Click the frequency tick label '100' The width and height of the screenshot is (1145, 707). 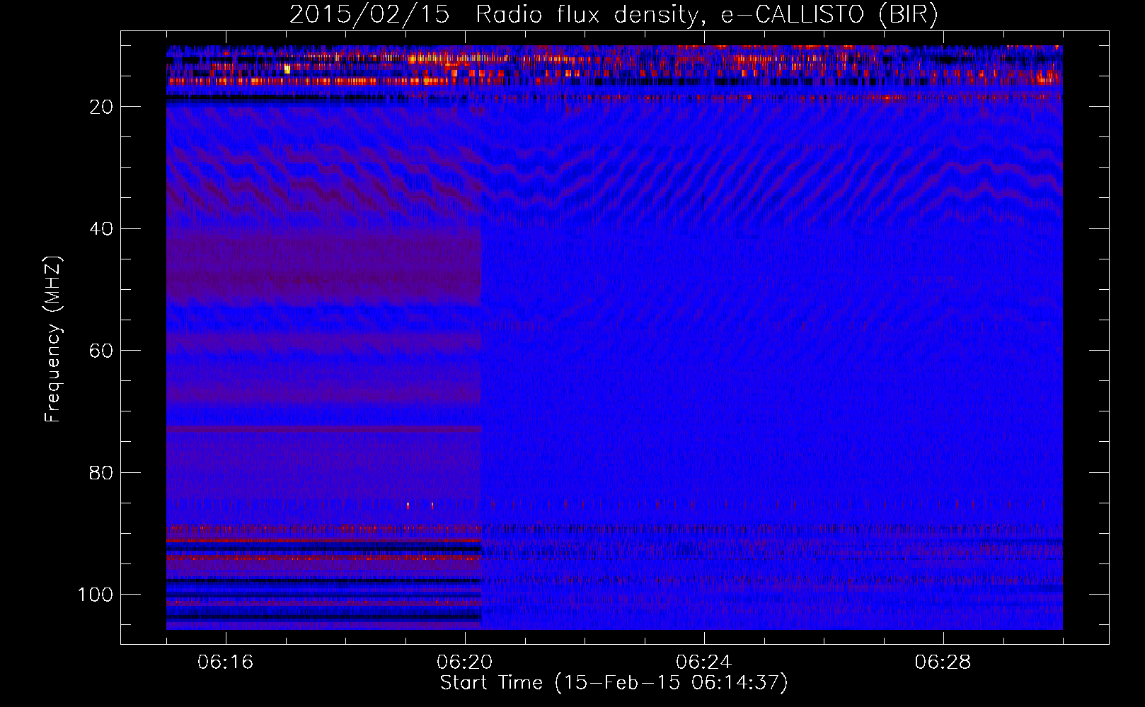(x=96, y=595)
